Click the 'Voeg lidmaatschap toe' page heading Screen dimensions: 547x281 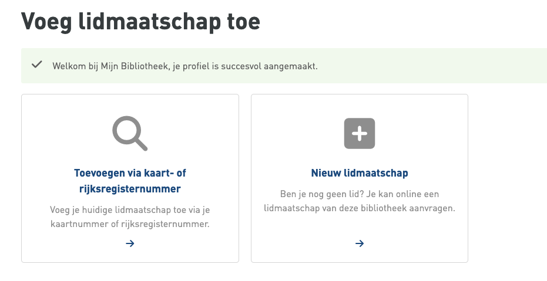point(140,22)
